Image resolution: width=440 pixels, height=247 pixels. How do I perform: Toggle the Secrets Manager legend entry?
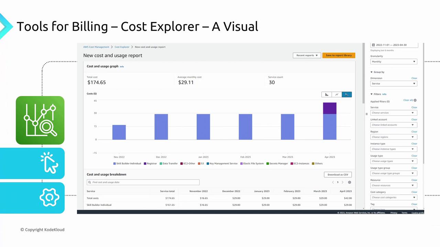277,164
